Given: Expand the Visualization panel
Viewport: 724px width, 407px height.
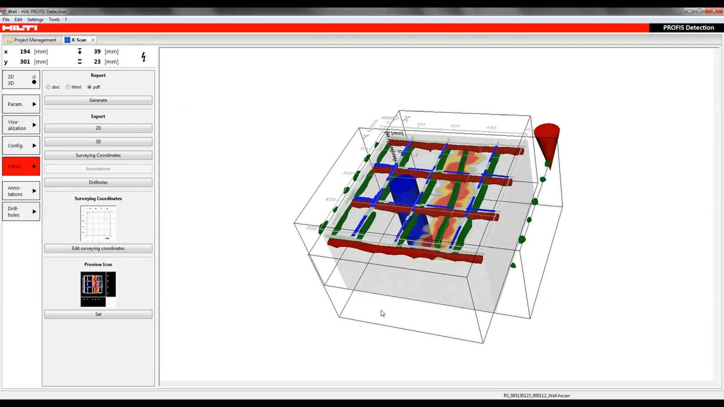Looking at the screenshot, I should [21, 125].
